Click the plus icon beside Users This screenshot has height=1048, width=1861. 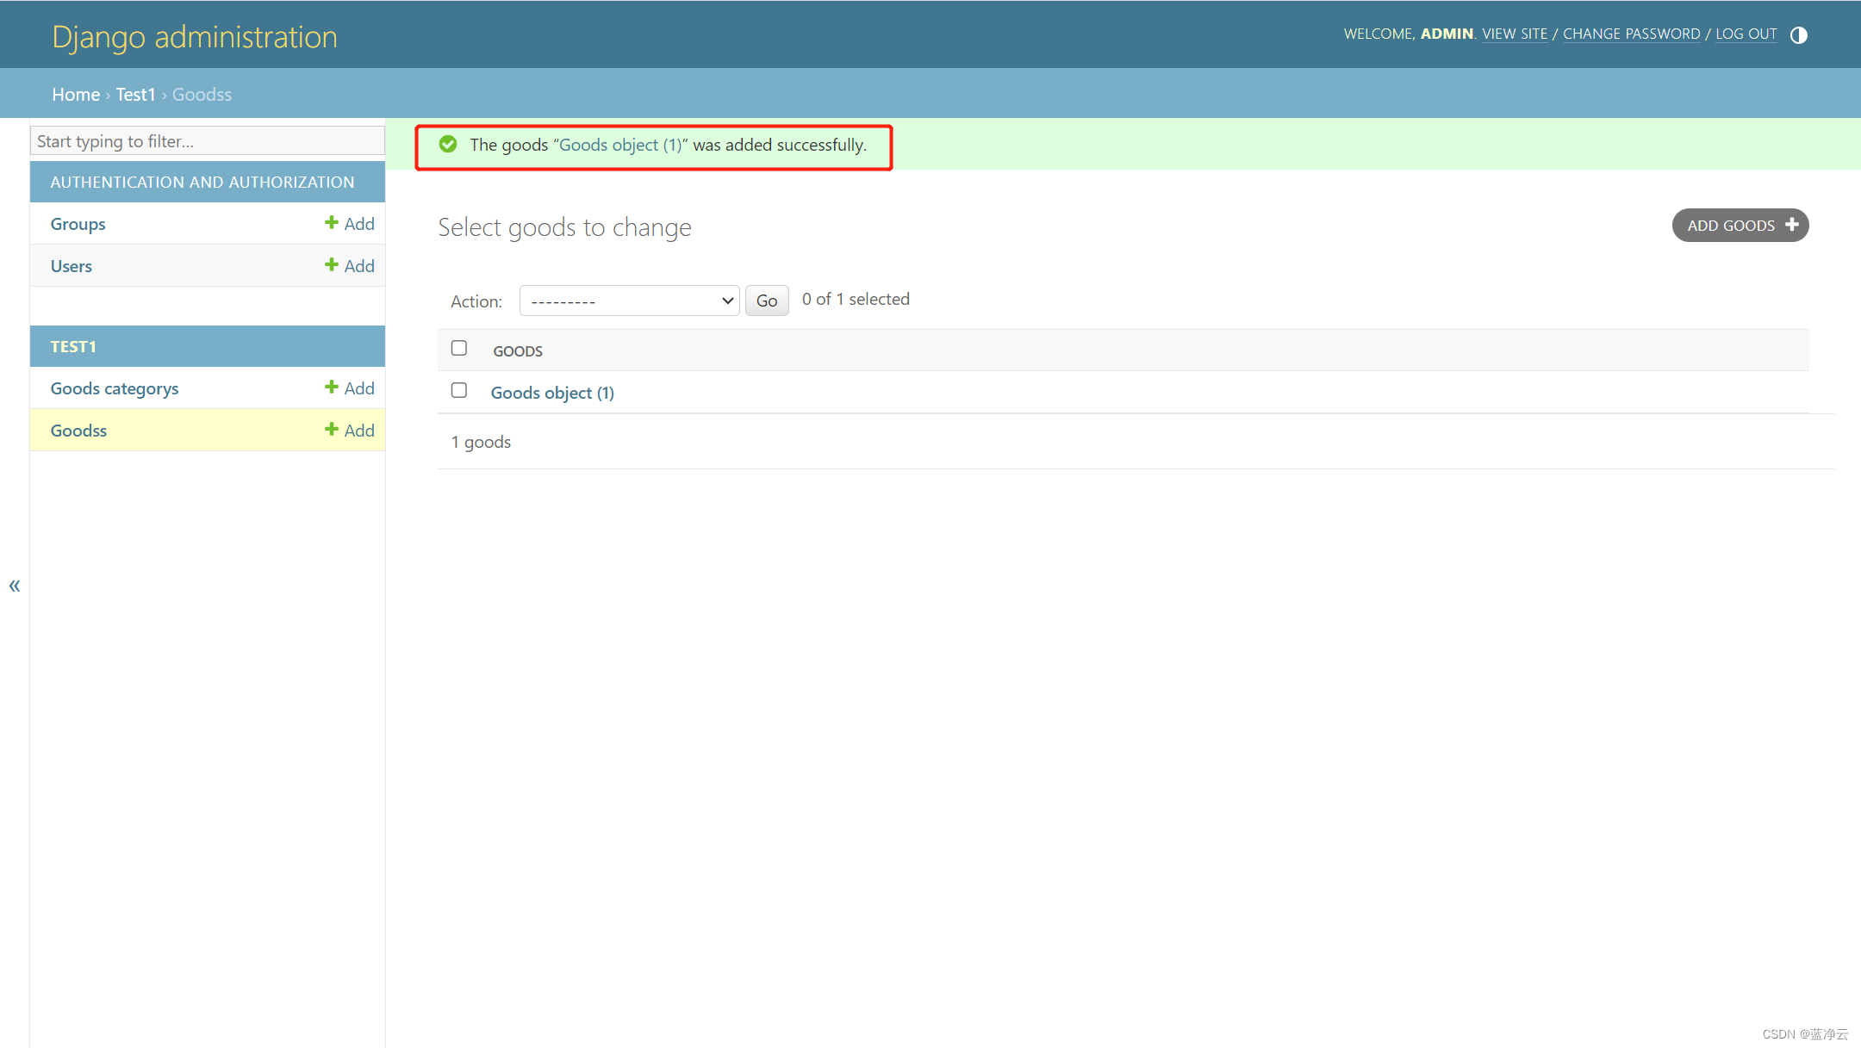click(331, 265)
